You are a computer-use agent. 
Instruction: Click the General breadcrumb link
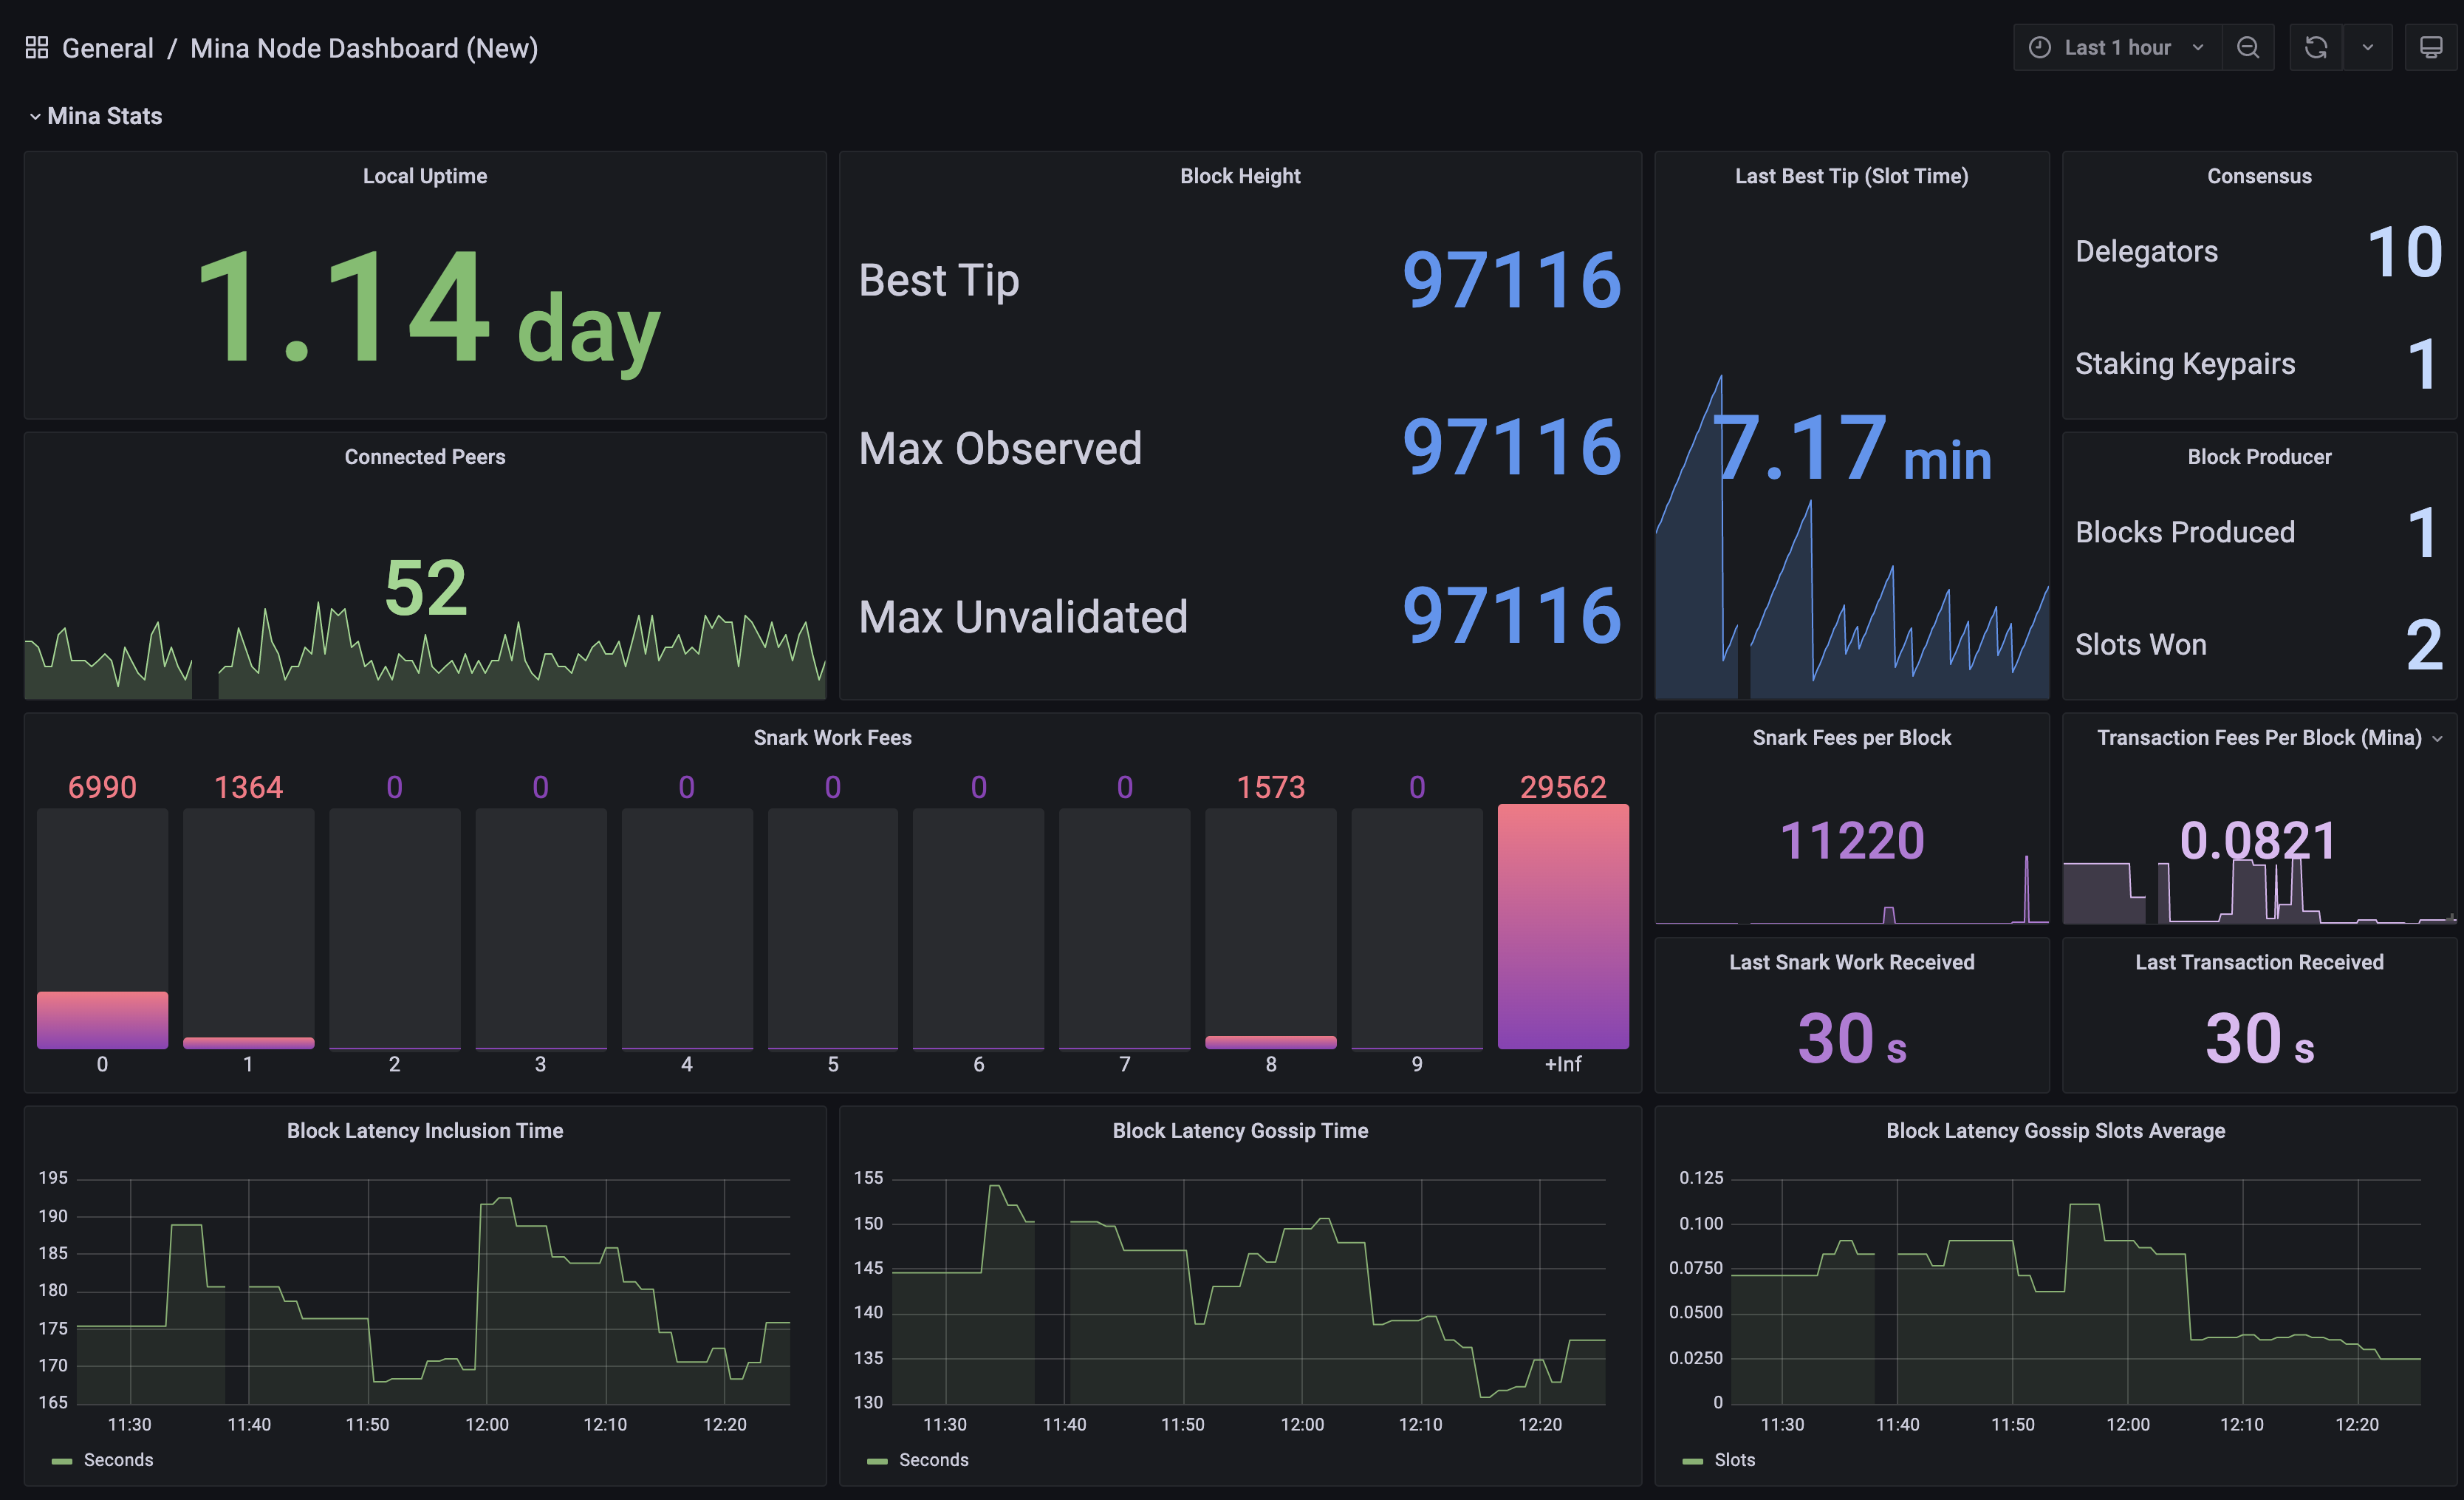[107, 48]
